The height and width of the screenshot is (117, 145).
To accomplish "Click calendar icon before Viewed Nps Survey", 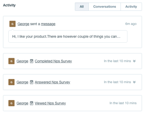I will click(32, 103).
